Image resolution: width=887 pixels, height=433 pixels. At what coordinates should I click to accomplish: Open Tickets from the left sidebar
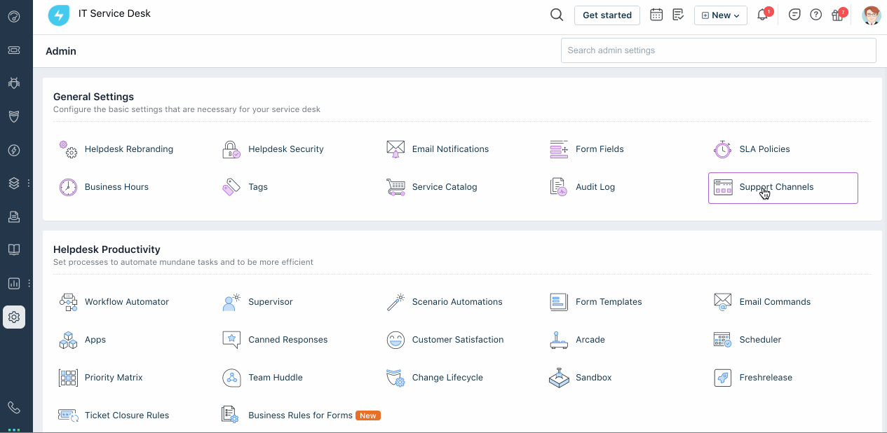click(x=14, y=50)
